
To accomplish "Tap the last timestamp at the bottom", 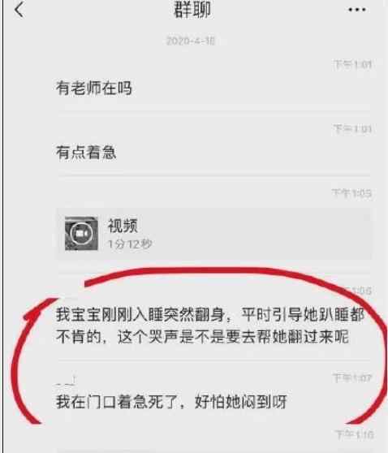I will pyautogui.click(x=355, y=434).
